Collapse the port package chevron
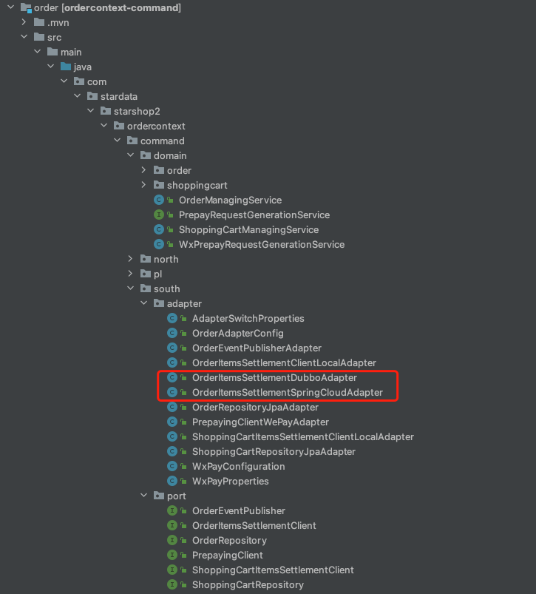 (x=144, y=496)
